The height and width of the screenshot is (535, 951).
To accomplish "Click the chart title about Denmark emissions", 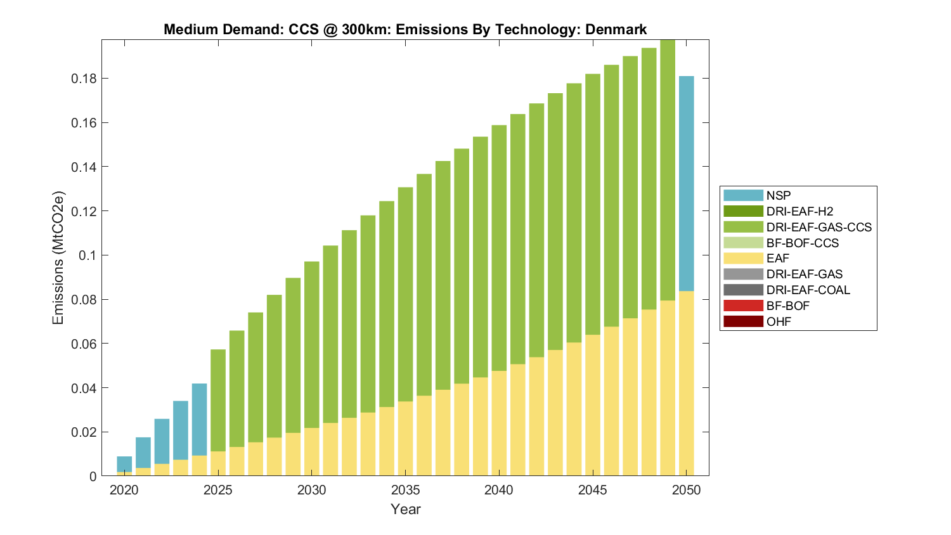I will [405, 29].
